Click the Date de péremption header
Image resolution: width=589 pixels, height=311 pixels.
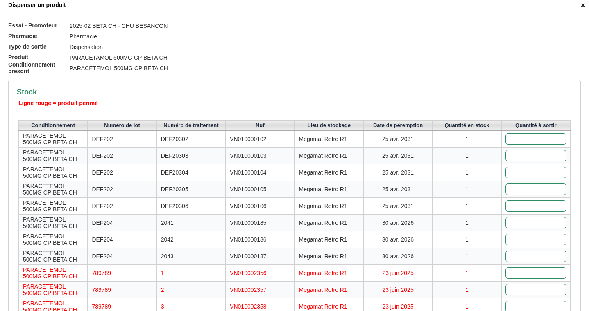[x=398, y=125]
